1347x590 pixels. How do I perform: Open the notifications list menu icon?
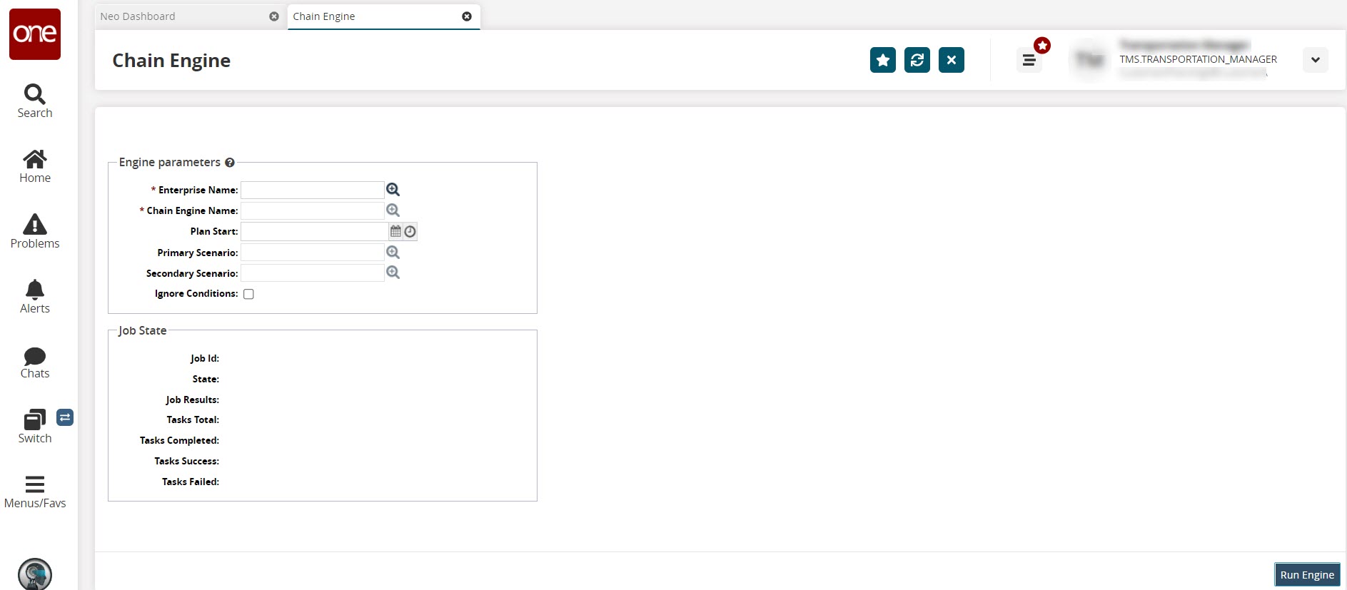(1029, 60)
